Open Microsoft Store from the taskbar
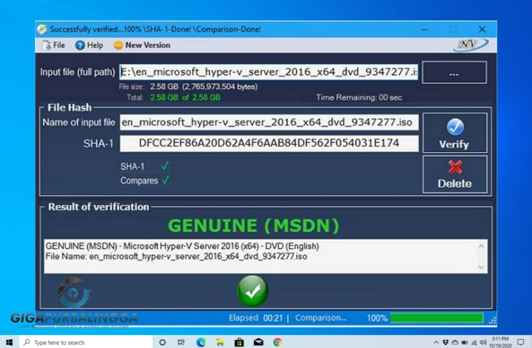Viewport: 532px width, 348px height. (x=239, y=342)
